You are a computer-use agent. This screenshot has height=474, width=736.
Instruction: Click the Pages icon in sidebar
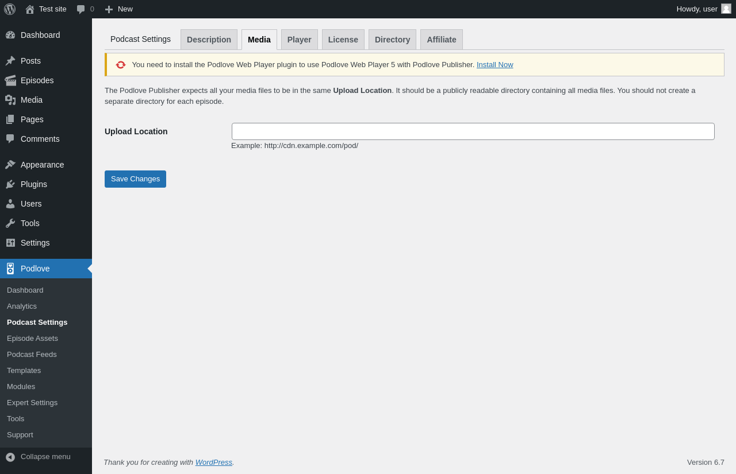pos(10,119)
